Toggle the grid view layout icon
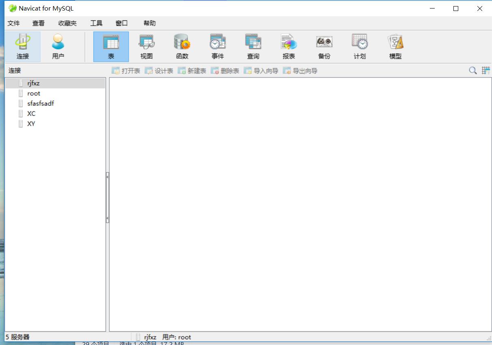 click(485, 71)
